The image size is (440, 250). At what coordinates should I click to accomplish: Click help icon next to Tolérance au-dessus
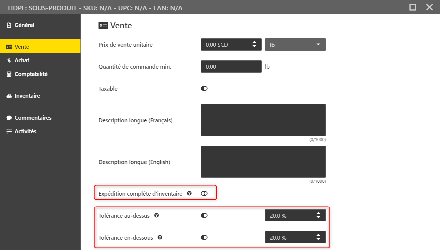coord(156,215)
